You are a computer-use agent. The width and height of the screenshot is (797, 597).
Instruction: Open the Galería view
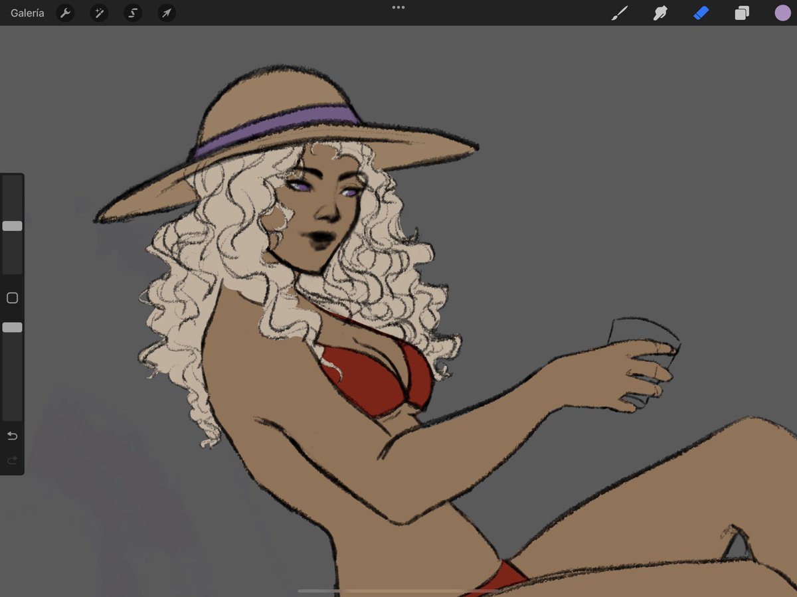pos(27,13)
